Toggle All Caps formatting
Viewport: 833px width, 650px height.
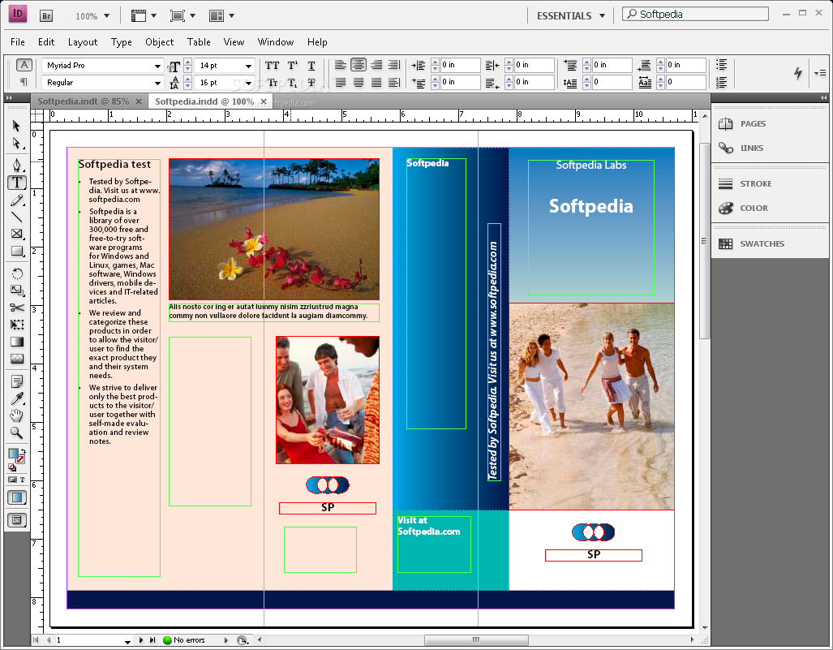[273, 65]
